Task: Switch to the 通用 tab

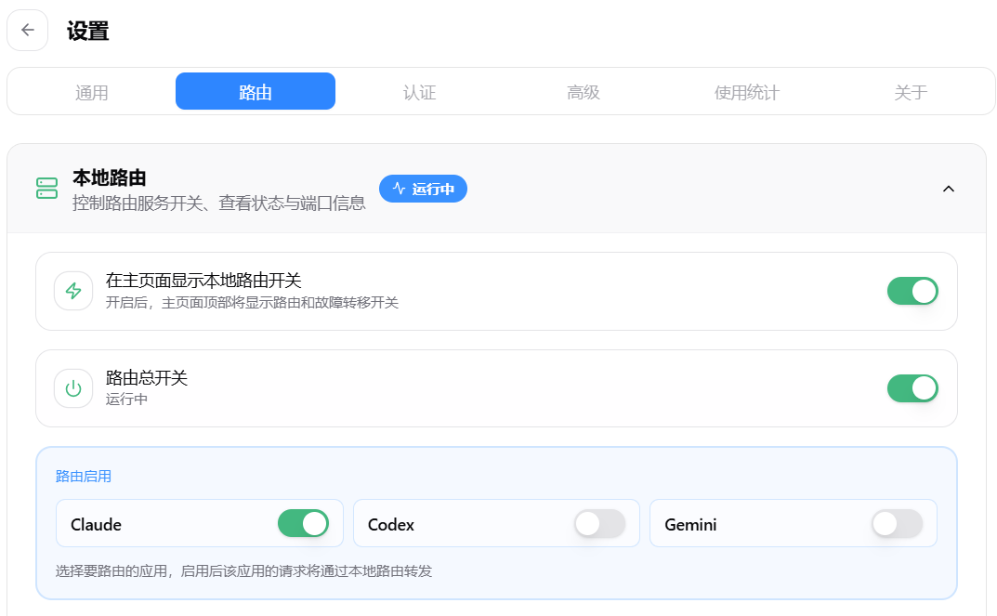Action: [92, 92]
